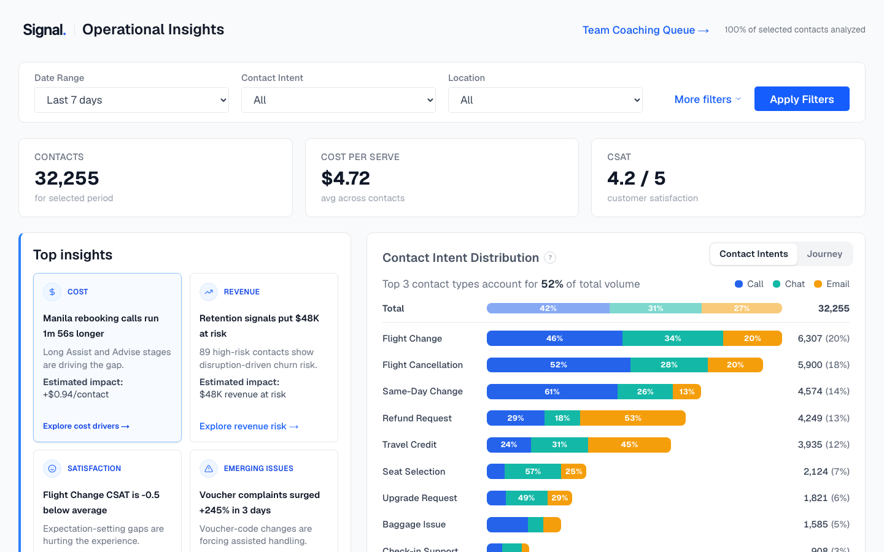The height and width of the screenshot is (552, 884).
Task: Click the CSAT 4.2 / 5 card
Action: click(x=728, y=178)
